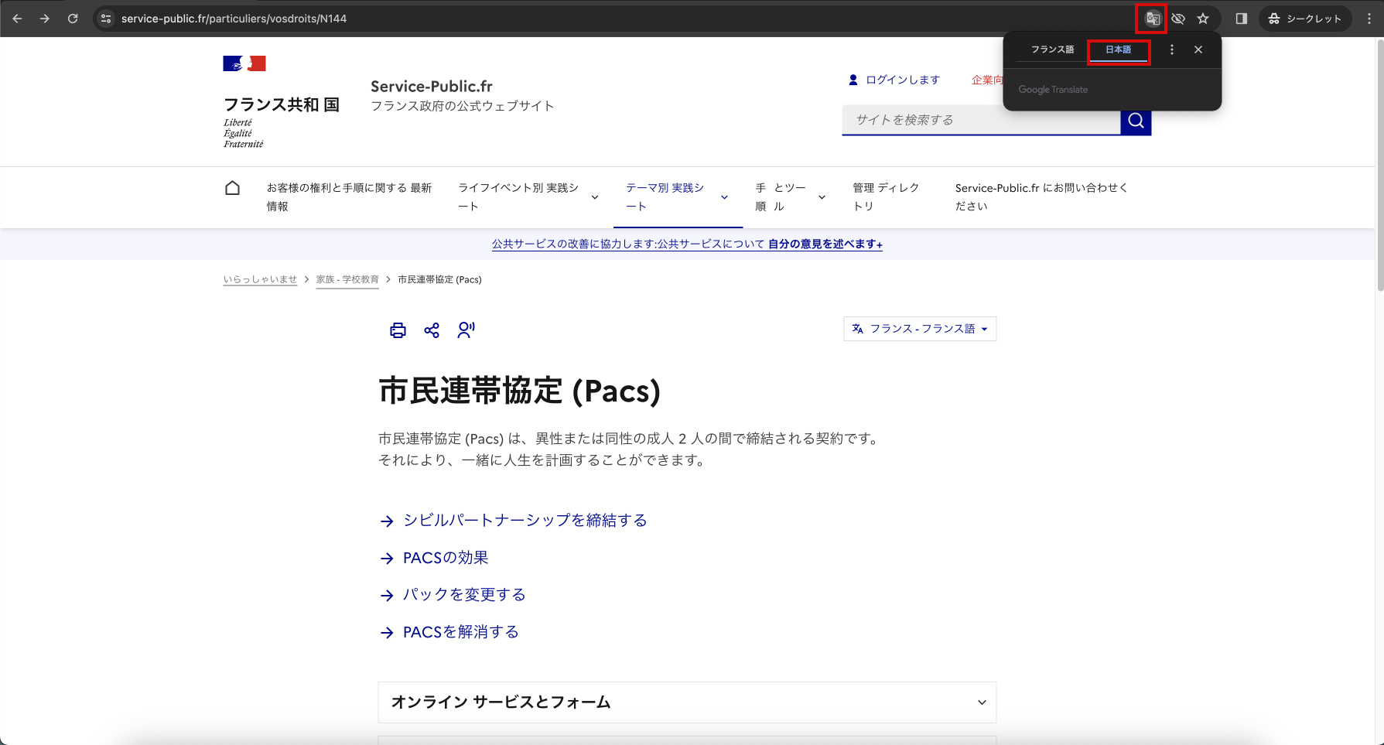Select 日本語 tab in translate popup

[1118, 50]
